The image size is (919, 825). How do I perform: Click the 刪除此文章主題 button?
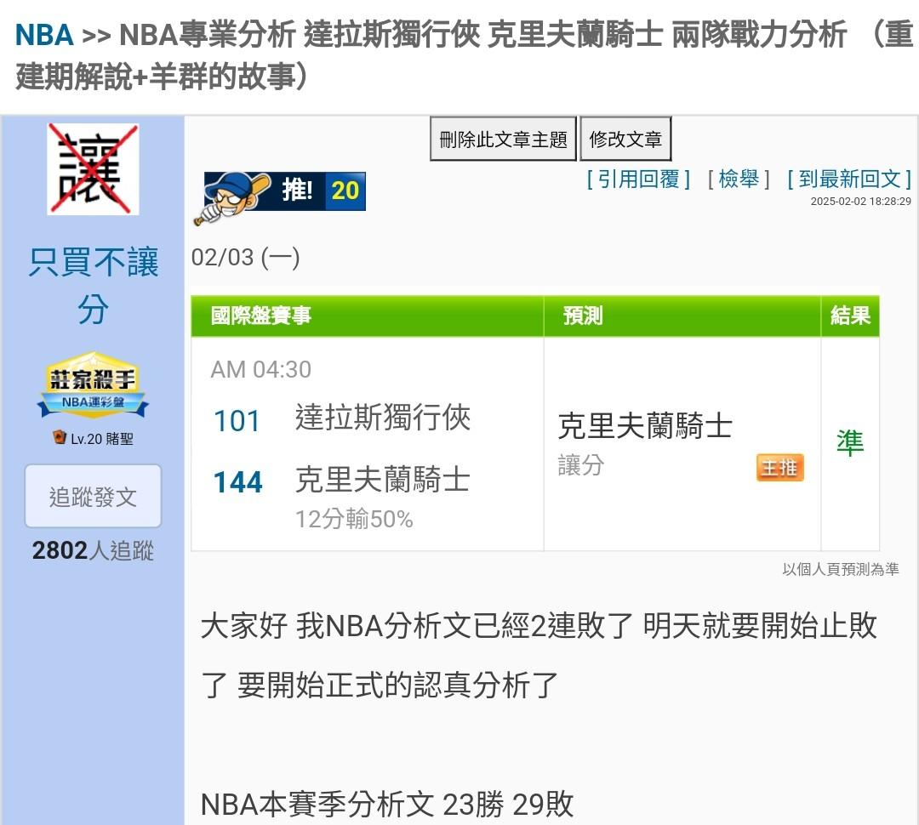tap(504, 139)
